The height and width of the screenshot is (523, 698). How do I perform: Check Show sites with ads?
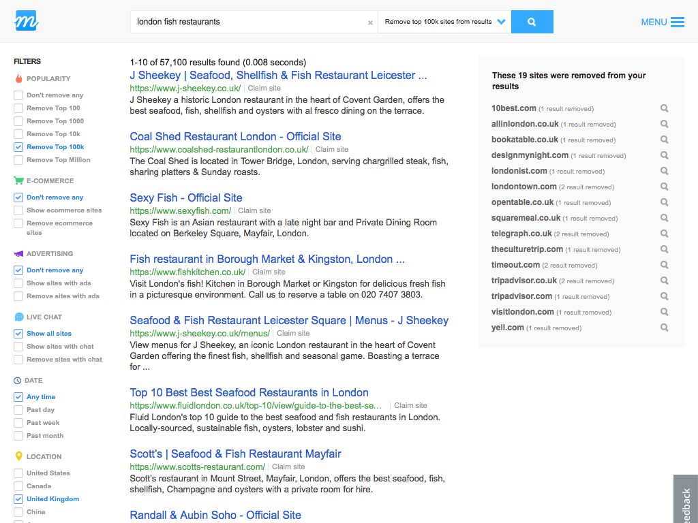pyautogui.click(x=18, y=283)
